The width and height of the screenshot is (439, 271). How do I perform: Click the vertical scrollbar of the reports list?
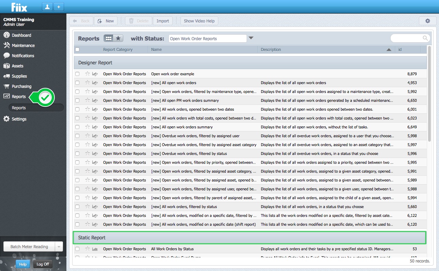point(429,94)
